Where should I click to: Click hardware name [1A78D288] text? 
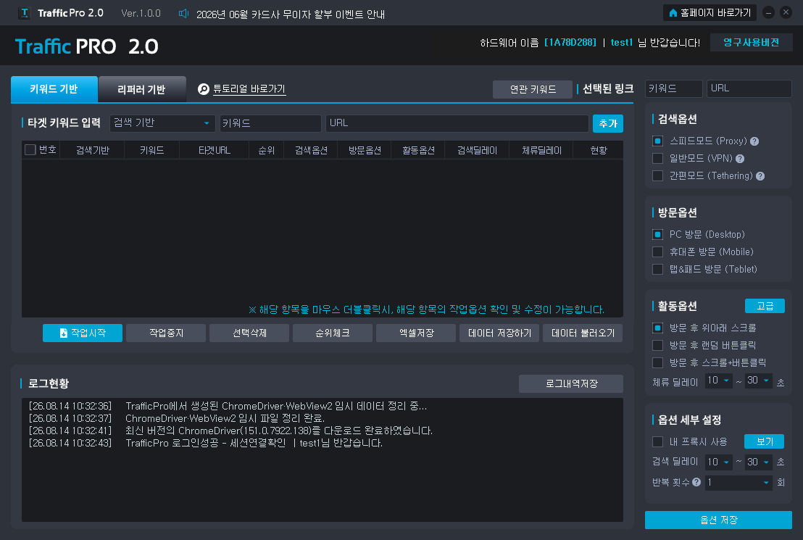coord(570,43)
